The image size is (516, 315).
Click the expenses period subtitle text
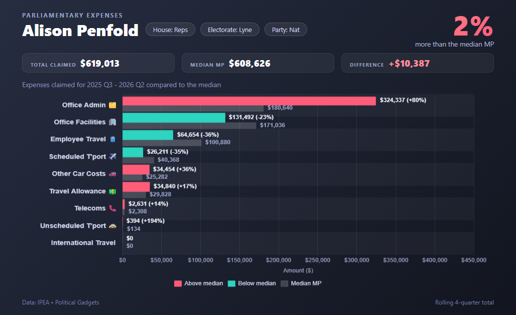[121, 85]
